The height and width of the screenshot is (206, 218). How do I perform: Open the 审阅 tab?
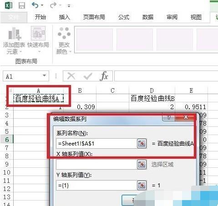tap(172, 17)
